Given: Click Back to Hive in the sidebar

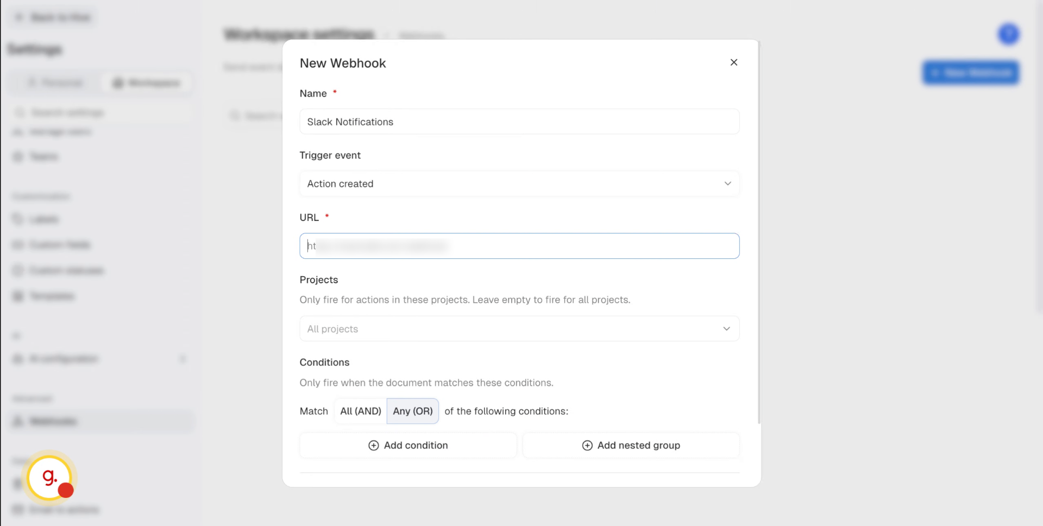Looking at the screenshot, I should 53,17.
